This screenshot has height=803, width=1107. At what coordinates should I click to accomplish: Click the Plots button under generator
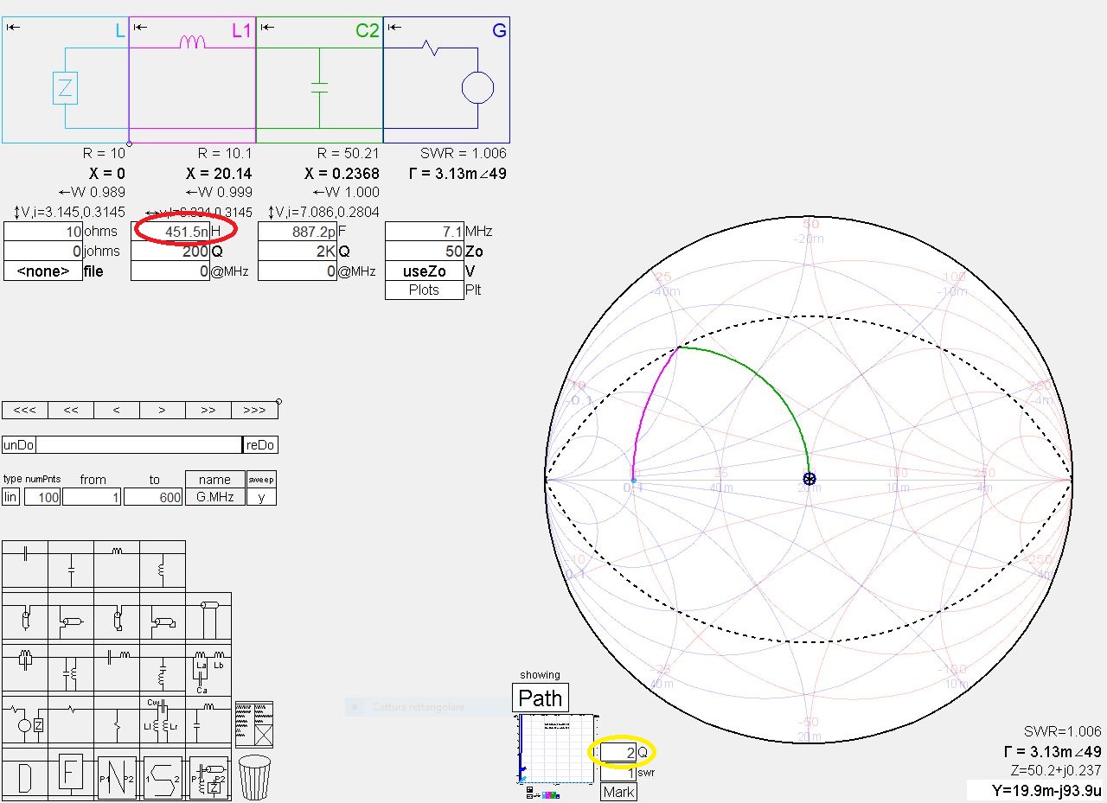425,290
